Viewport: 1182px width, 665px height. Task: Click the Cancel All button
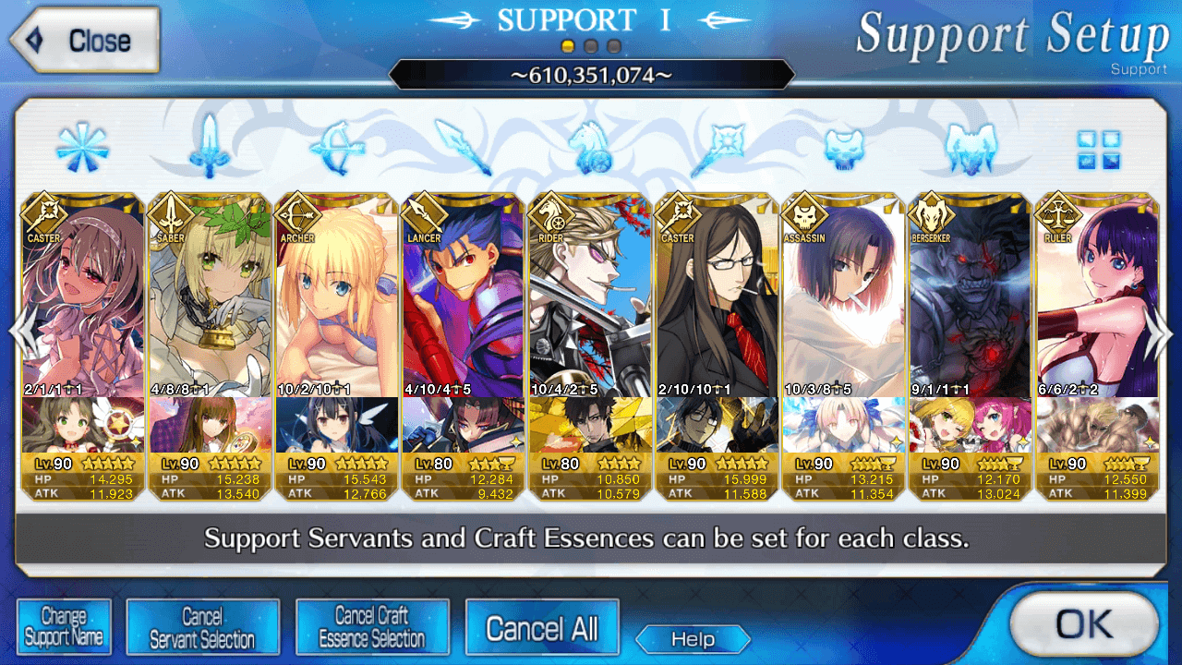click(x=542, y=629)
